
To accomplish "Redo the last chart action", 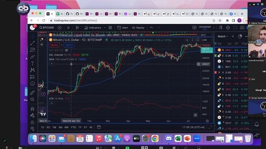I will tap(159, 28).
